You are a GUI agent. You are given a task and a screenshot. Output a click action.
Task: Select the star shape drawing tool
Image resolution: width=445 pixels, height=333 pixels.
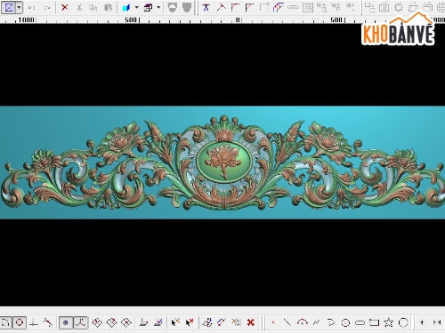click(x=388, y=322)
